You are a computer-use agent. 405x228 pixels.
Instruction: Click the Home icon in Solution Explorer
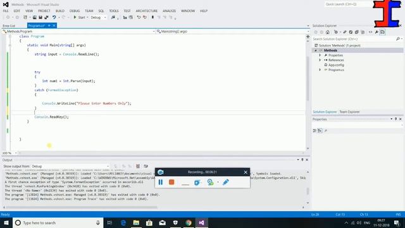[x=328, y=32]
